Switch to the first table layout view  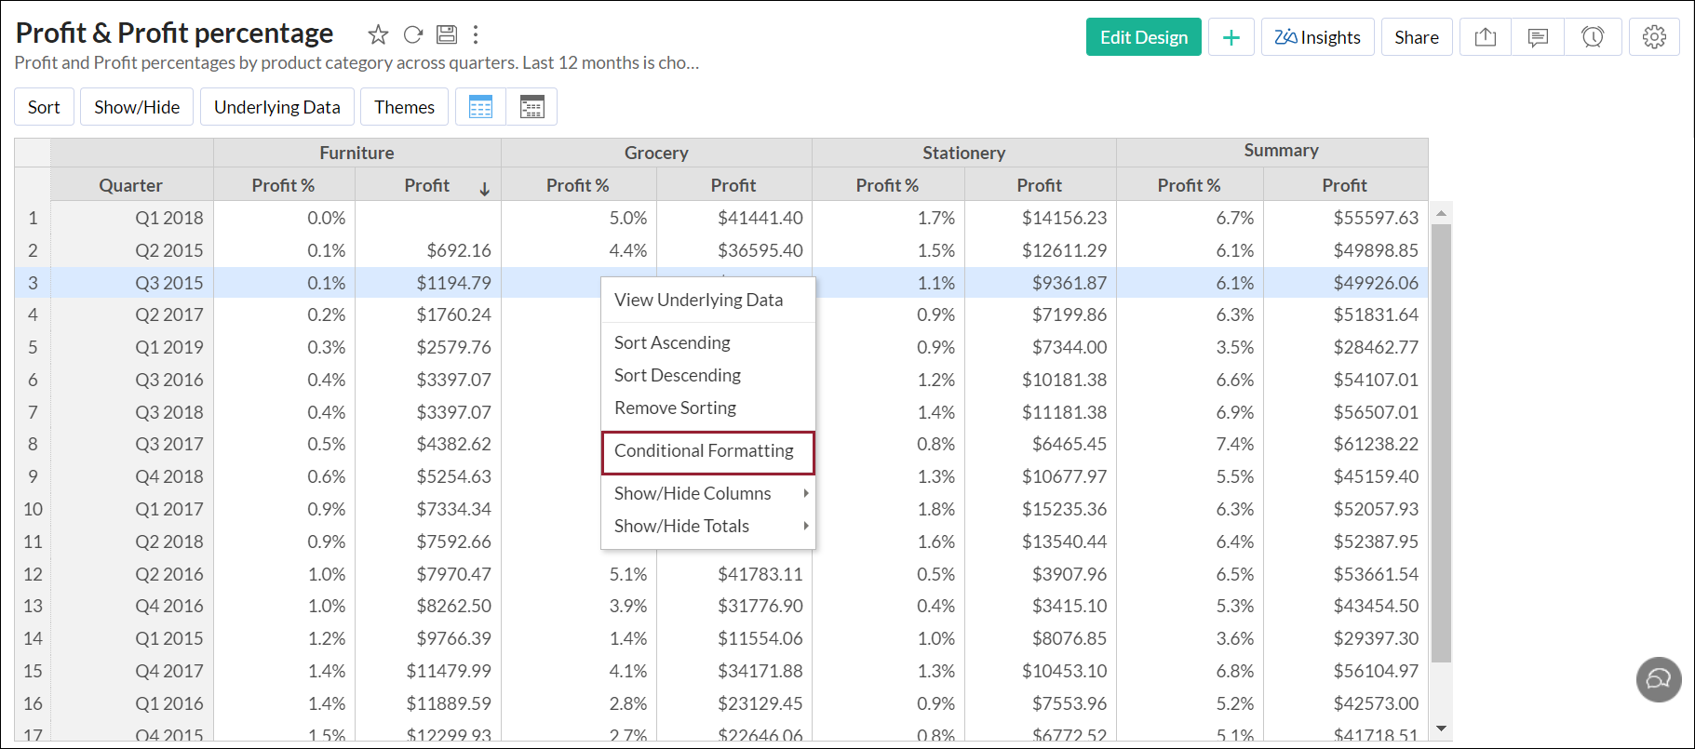[x=480, y=107]
